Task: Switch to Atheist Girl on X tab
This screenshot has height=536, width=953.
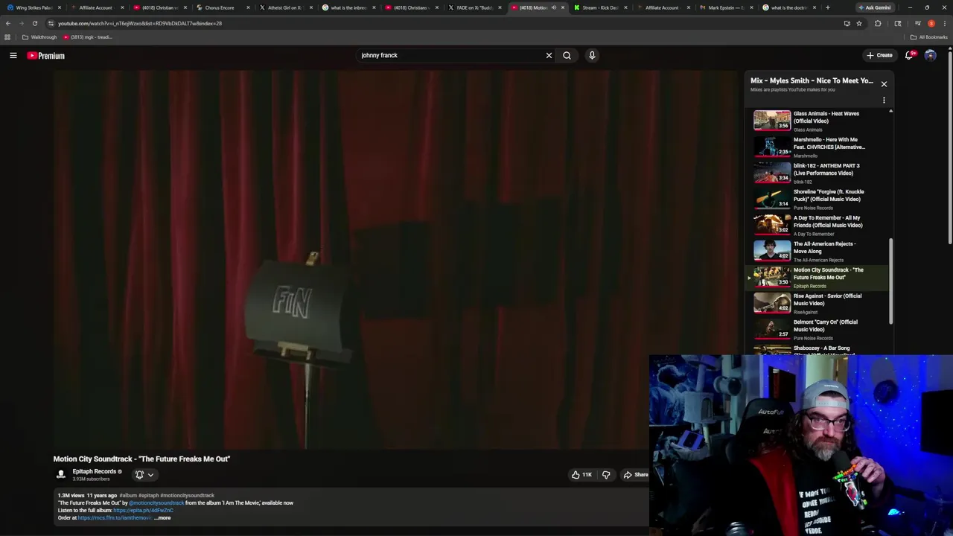Action: point(284,7)
